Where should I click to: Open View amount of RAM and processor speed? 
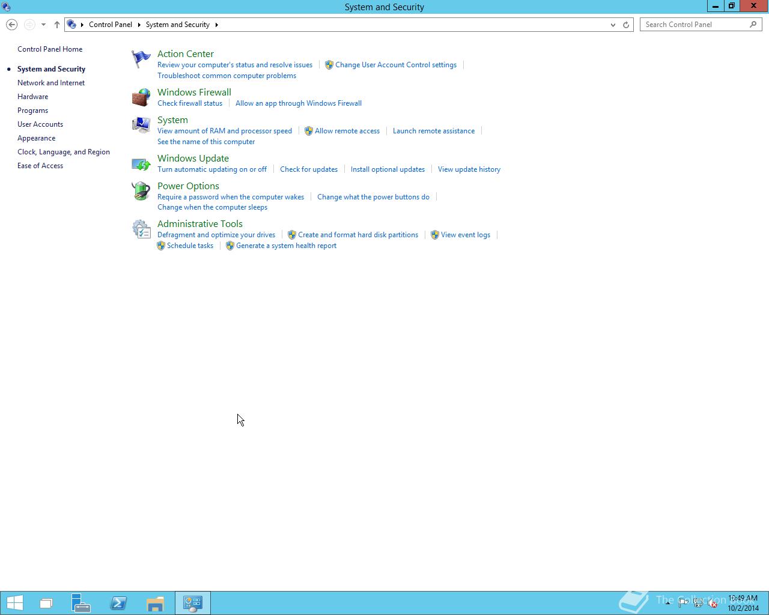pos(225,131)
